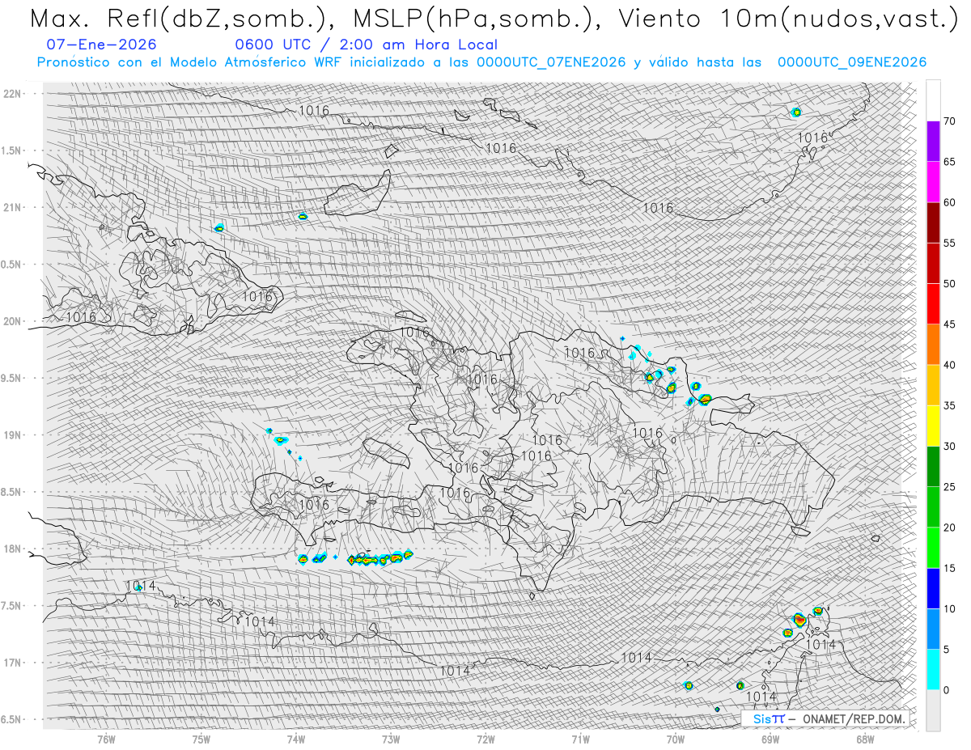Select the time '0600 UTC / 2:00 am Hora Local'
Image resolution: width=971 pixels, height=750 pixels.
[366, 44]
